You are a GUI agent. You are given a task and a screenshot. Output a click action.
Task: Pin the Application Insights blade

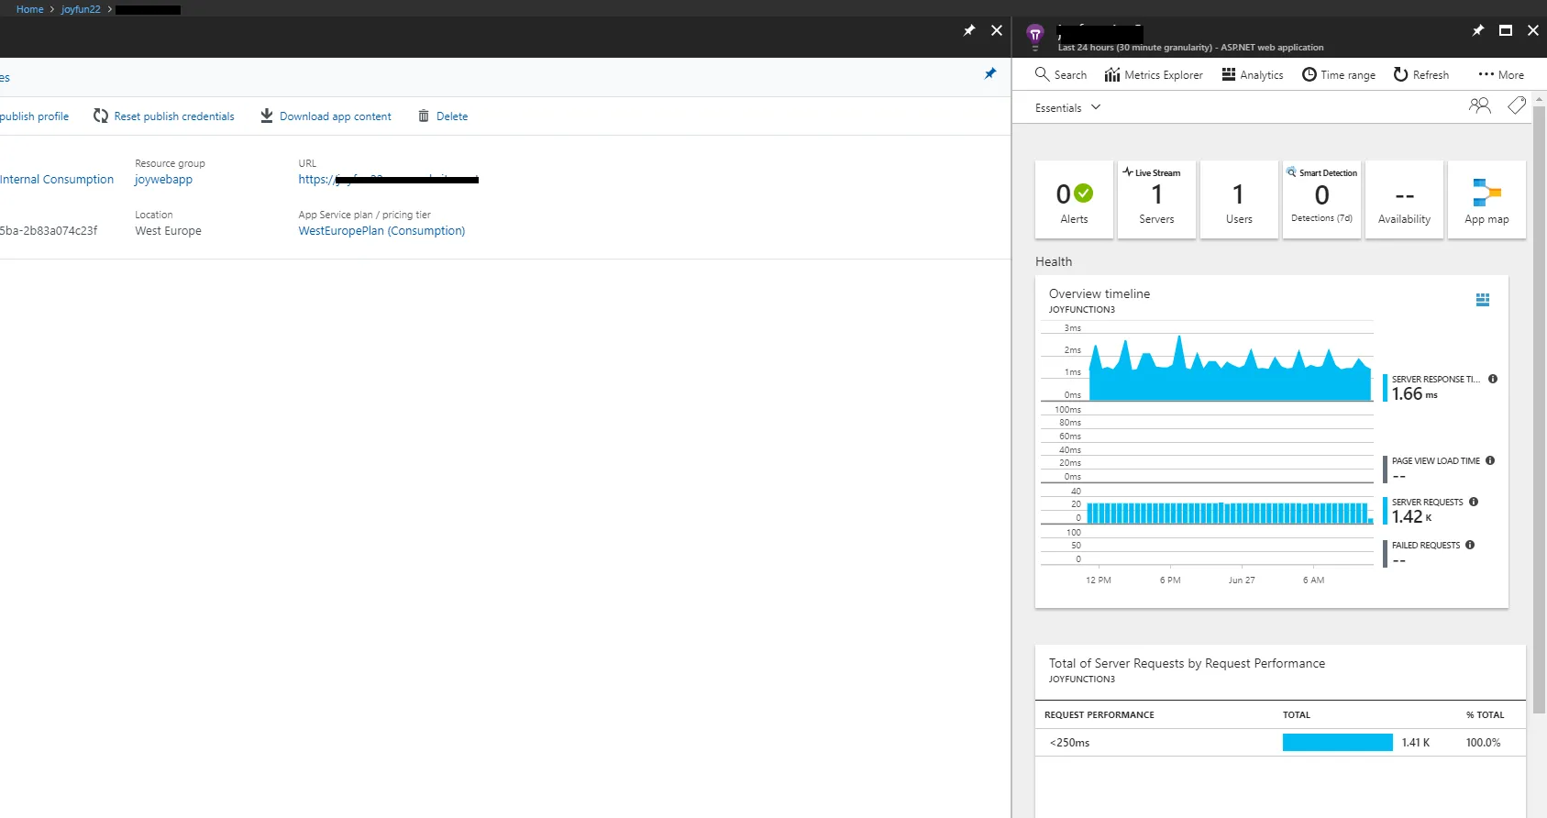[x=1478, y=30]
